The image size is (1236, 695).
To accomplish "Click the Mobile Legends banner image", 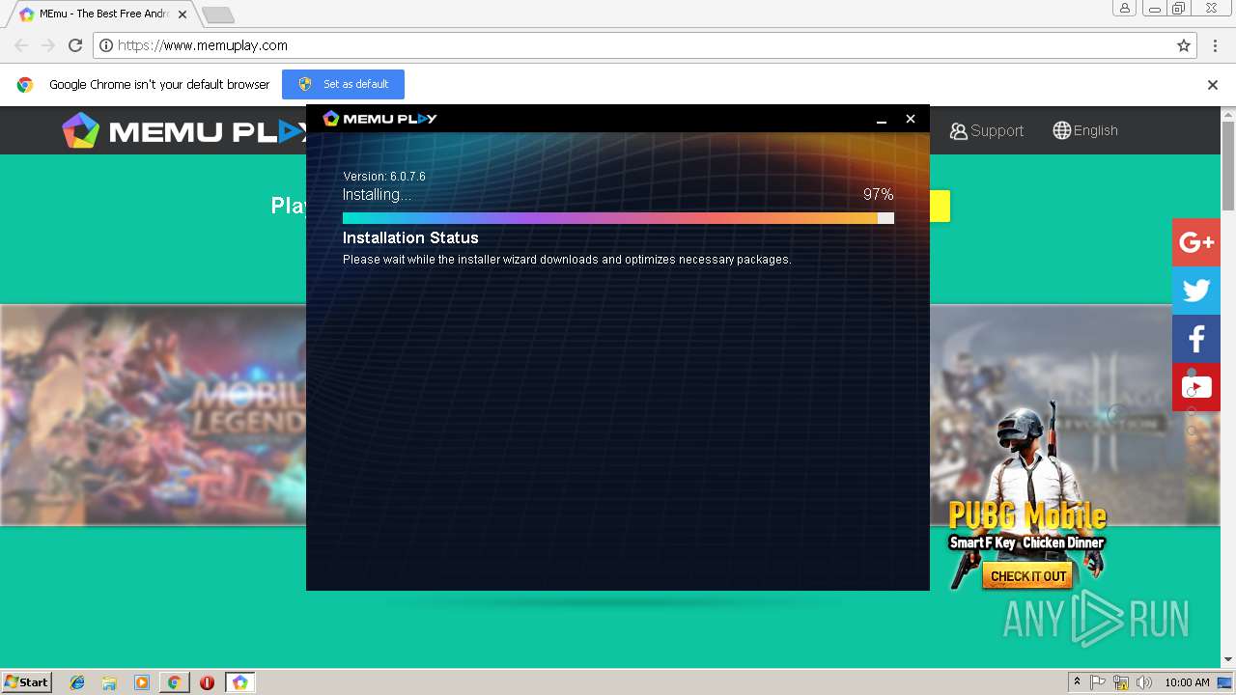I will pyautogui.click(x=153, y=415).
